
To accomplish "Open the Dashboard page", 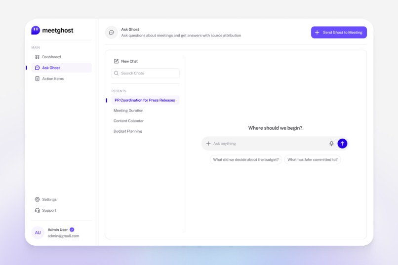I will (61, 57).
